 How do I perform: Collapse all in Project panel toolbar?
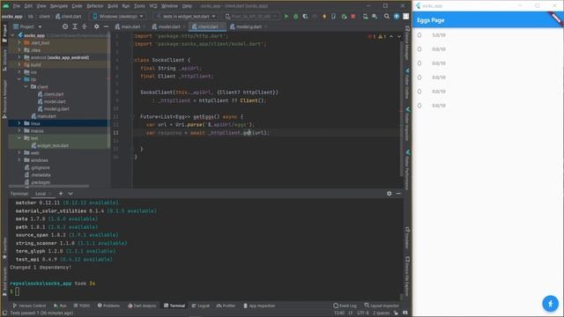pyautogui.click(x=85, y=26)
